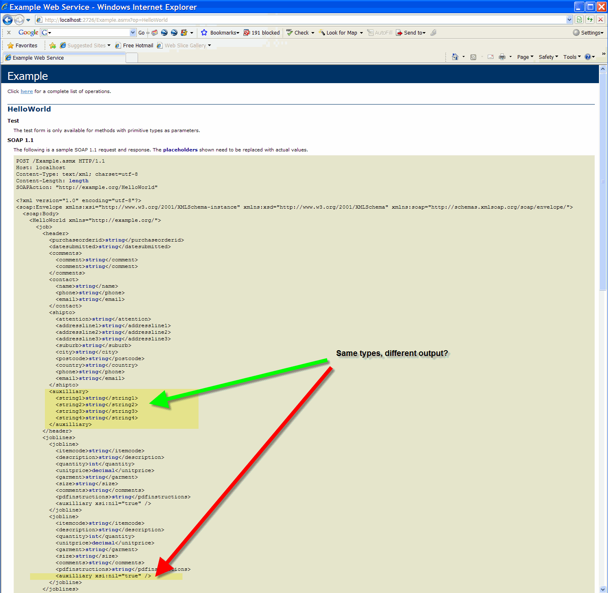Click the Stop loading red X icon

(601, 20)
